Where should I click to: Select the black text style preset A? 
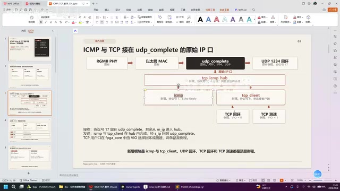(200, 20)
